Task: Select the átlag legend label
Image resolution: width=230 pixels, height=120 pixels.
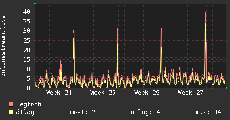Action: click(x=25, y=112)
